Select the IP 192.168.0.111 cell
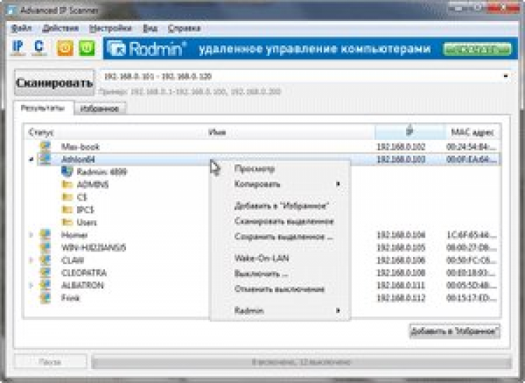This screenshot has width=525, height=383. coord(401,285)
